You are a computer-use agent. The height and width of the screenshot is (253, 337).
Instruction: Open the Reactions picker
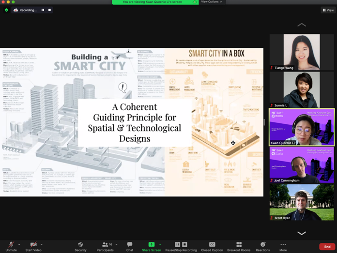263,246
